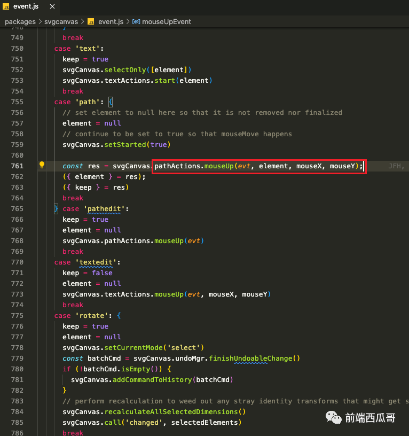This screenshot has height=436, width=409.
Task: Click setCurrentMode('select') on line 778
Action: point(154,348)
